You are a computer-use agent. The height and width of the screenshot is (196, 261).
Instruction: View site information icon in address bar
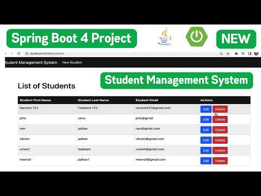27,53
